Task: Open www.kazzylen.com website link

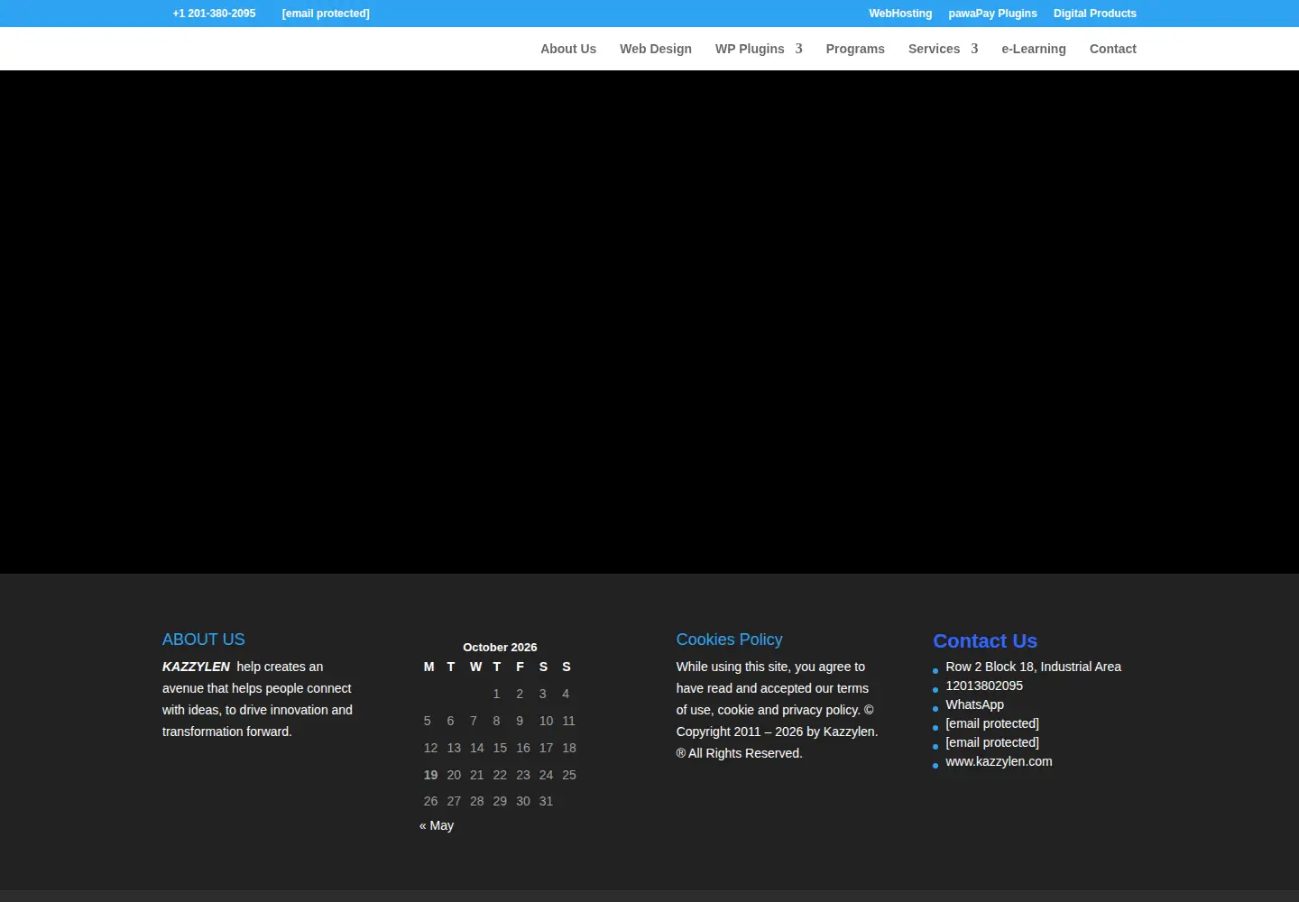Action: pyautogui.click(x=999, y=761)
